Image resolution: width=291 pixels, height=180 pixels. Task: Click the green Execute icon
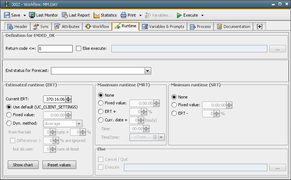[x=179, y=15]
